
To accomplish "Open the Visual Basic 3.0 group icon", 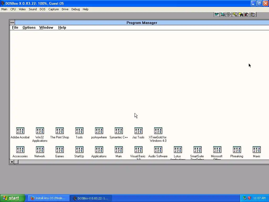I will (x=138, y=150).
